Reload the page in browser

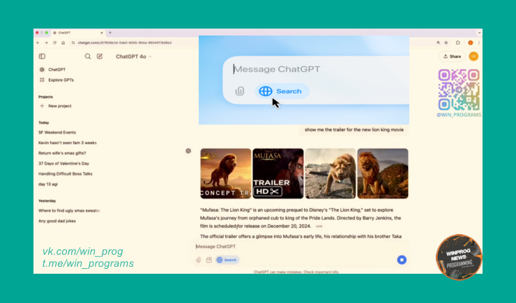(54, 42)
